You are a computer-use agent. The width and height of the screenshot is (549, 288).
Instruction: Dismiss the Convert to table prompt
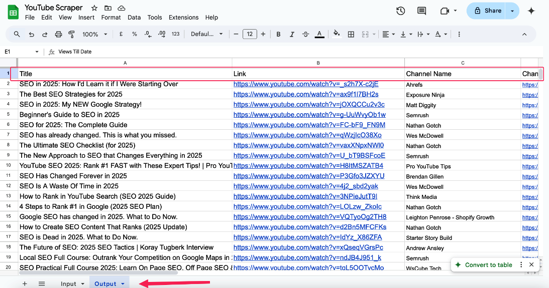(531, 264)
